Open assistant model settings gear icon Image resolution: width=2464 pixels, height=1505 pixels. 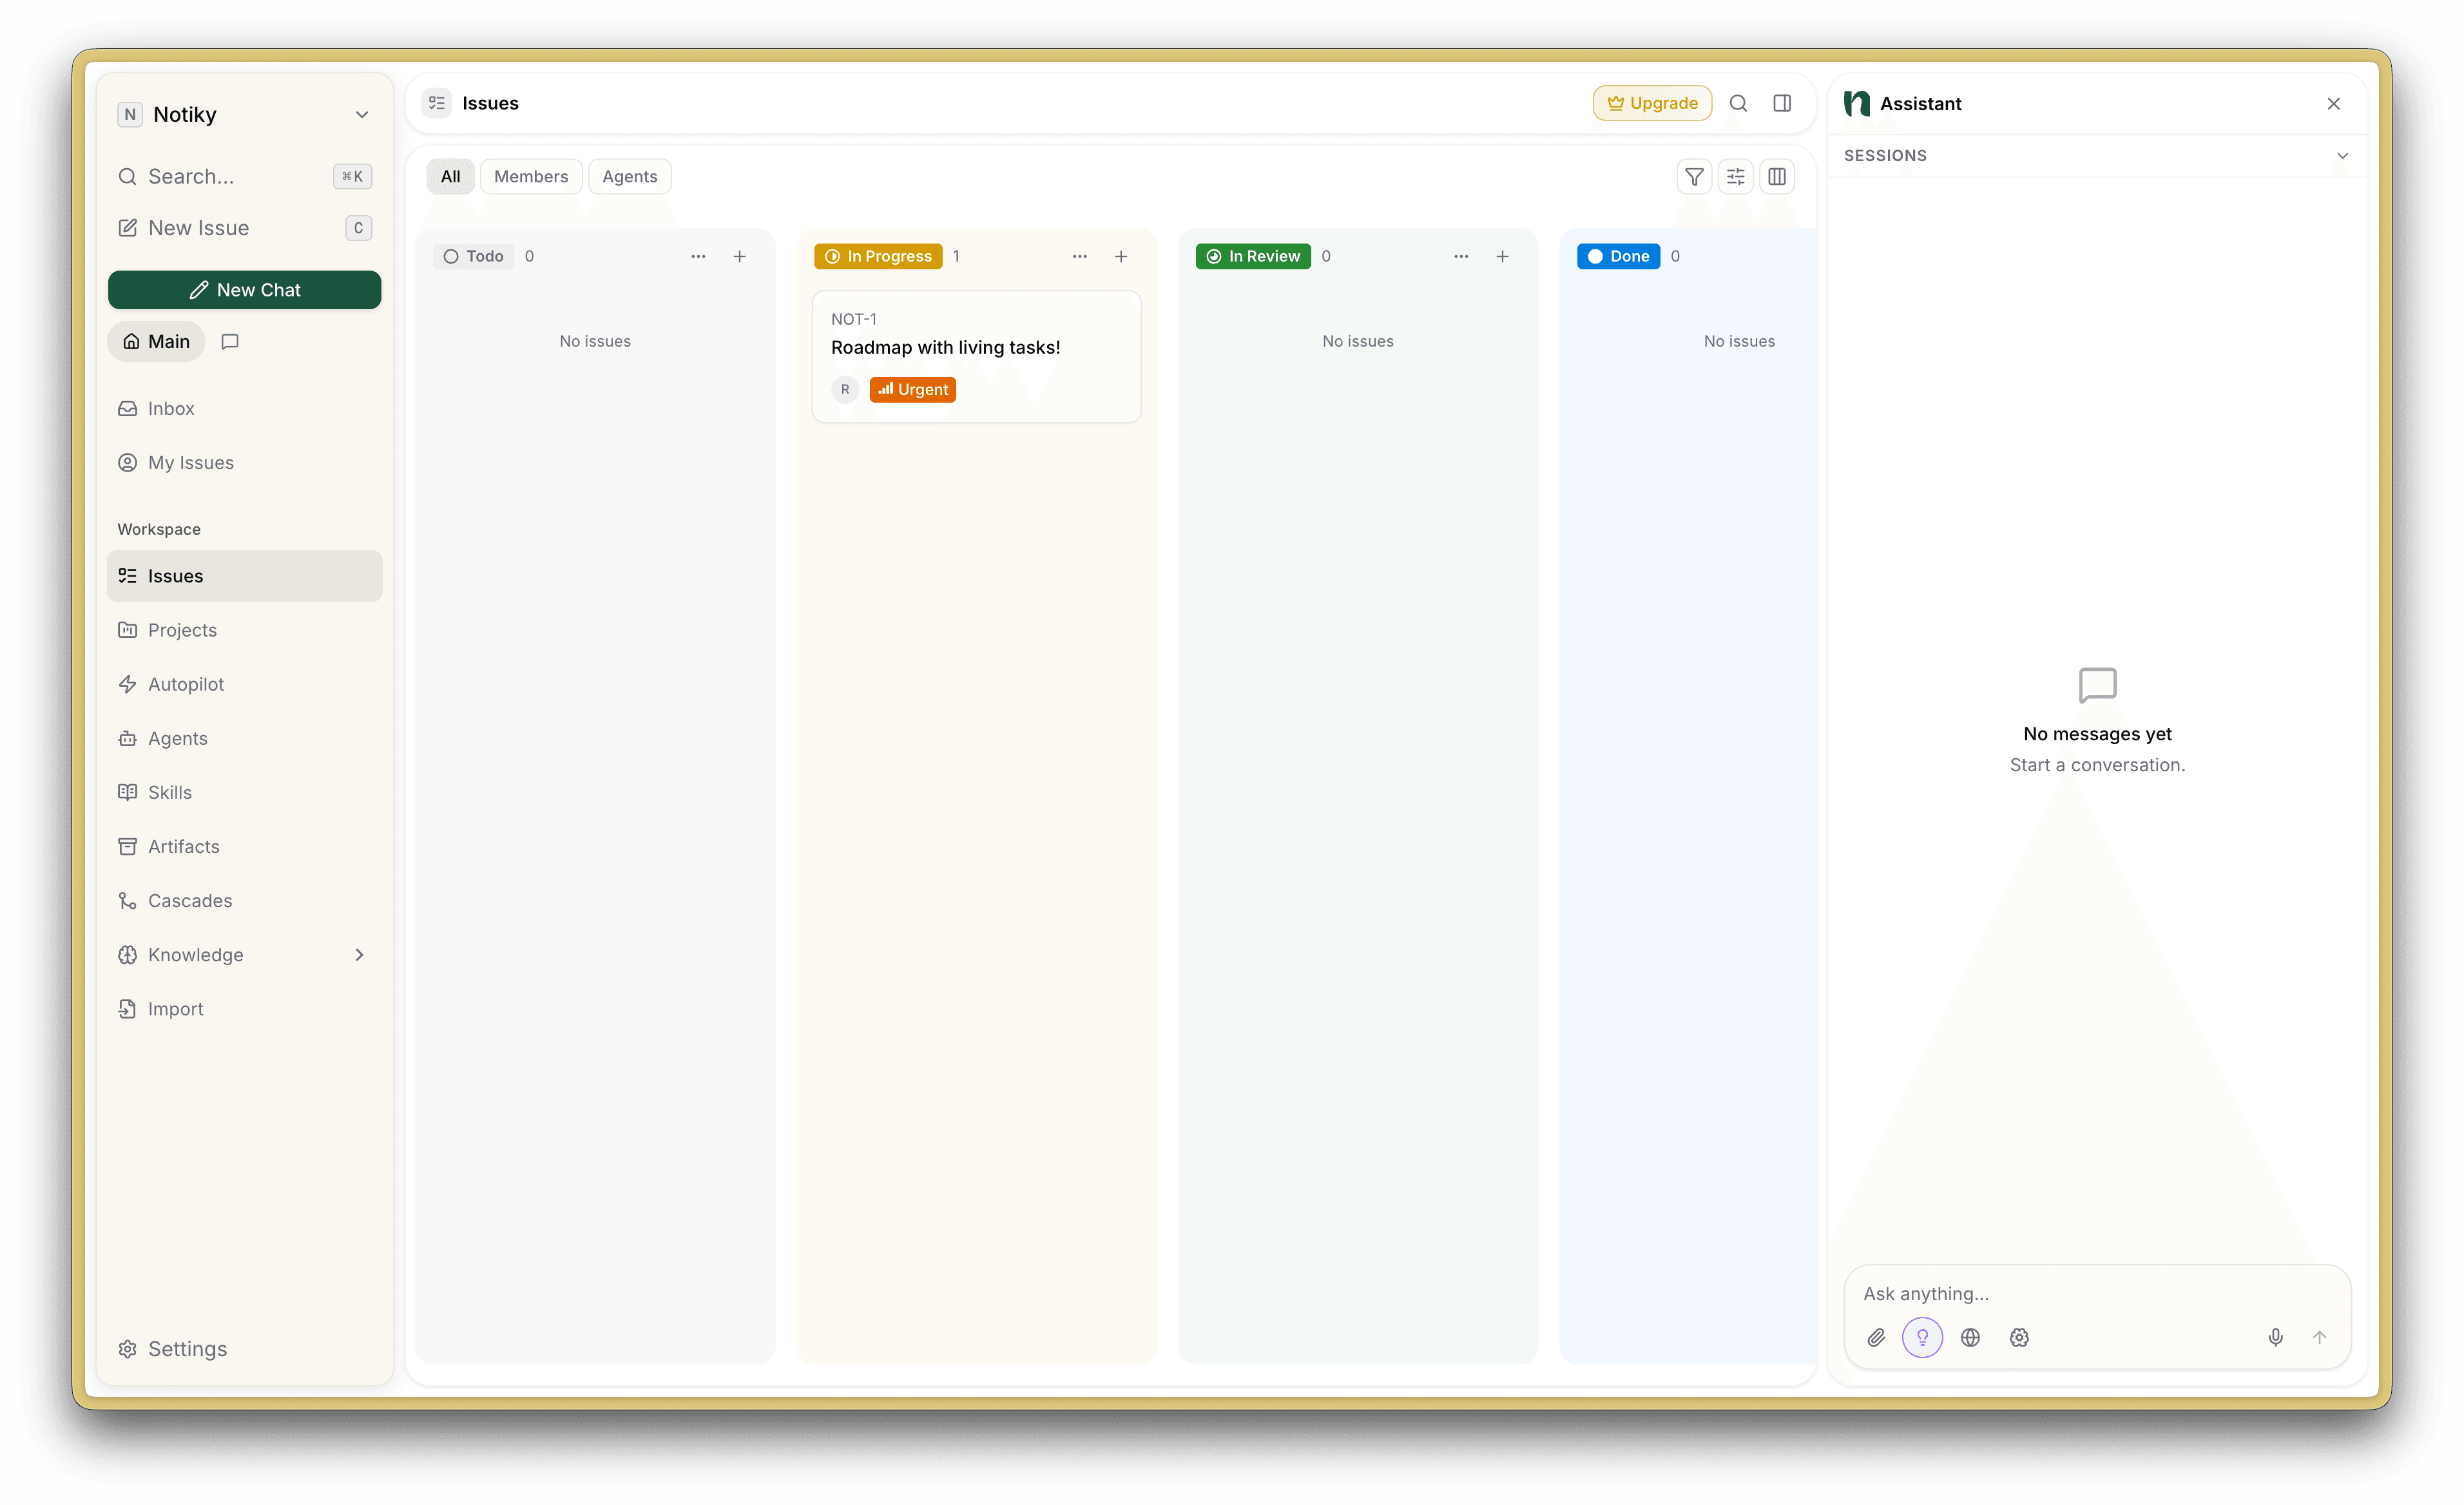2019,1337
